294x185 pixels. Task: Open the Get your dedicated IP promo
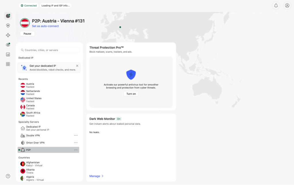click(x=49, y=68)
